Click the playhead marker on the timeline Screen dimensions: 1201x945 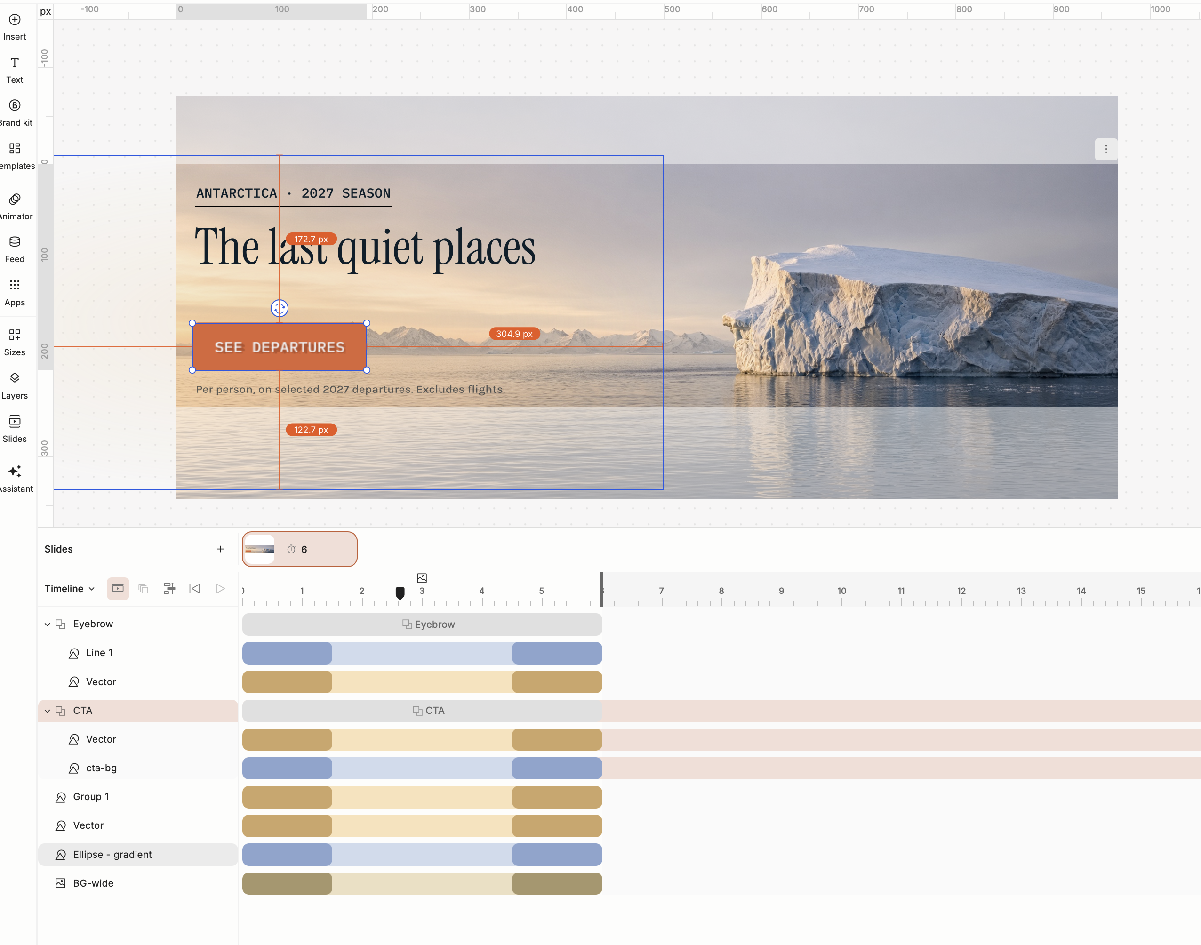(x=400, y=593)
